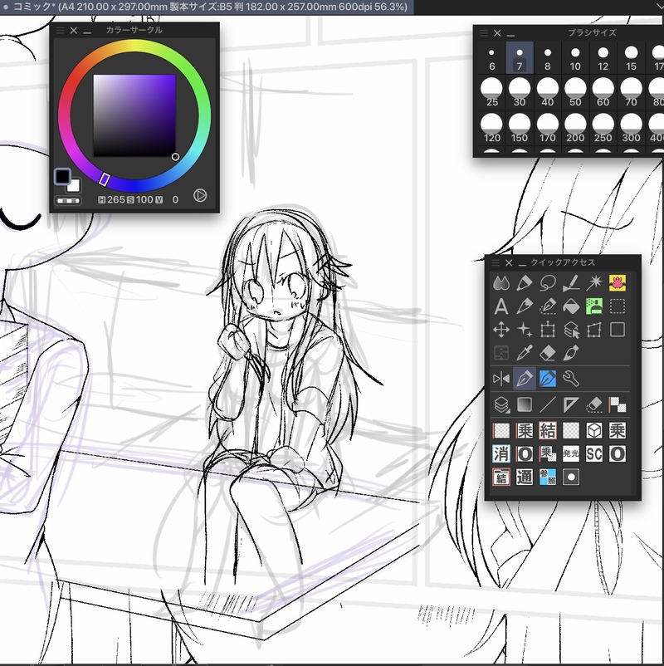This screenshot has height=666, width=664.
Task: Select the Move layer tool
Action: tap(501, 330)
